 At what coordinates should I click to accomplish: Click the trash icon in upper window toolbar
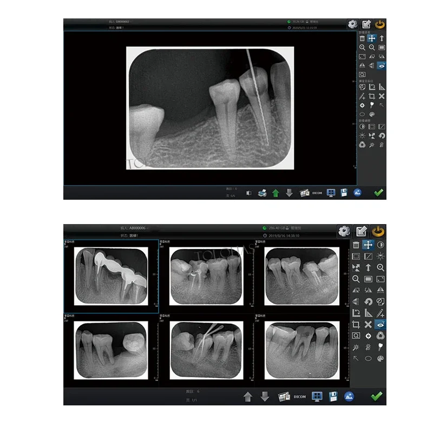pos(362,38)
